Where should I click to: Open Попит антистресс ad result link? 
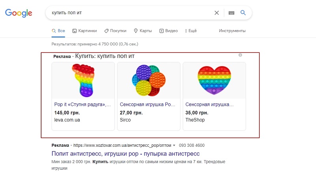126,154
